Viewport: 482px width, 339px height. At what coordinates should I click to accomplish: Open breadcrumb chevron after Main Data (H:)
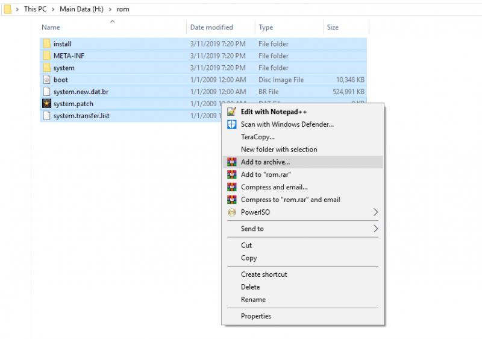110,9
